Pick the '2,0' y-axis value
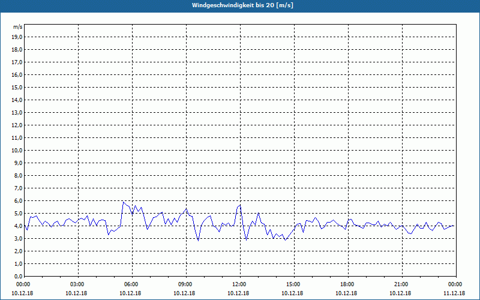 point(18,251)
